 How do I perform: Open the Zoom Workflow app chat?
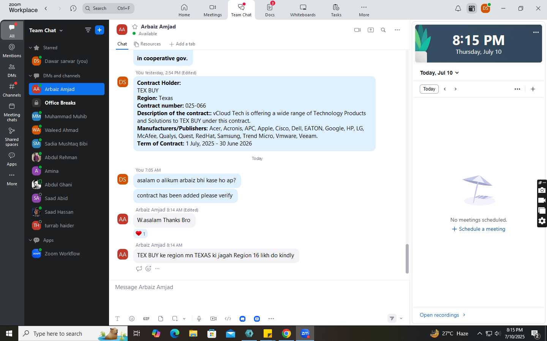pos(66,253)
